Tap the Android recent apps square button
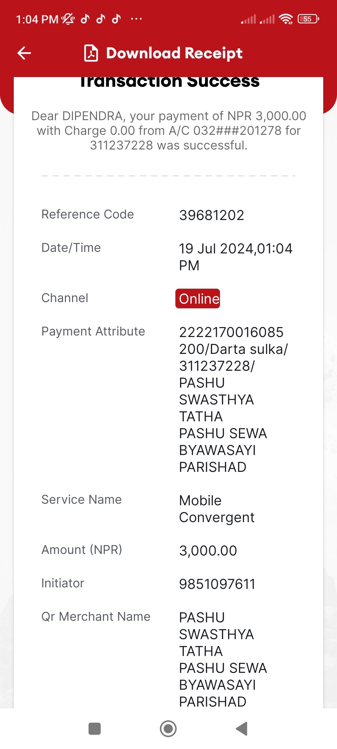337x749 pixels. (x=95, y=729)
